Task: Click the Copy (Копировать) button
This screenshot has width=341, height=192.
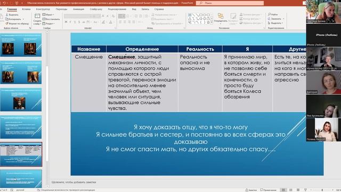Action: tap(13, 19)
